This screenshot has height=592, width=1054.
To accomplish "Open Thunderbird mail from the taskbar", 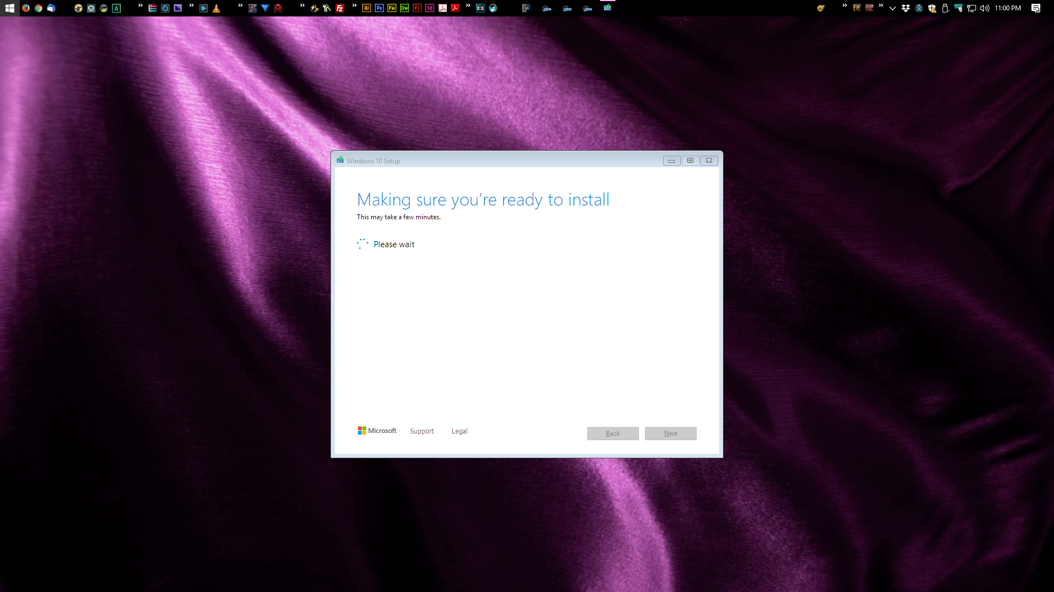I will (x=51, y=8).
